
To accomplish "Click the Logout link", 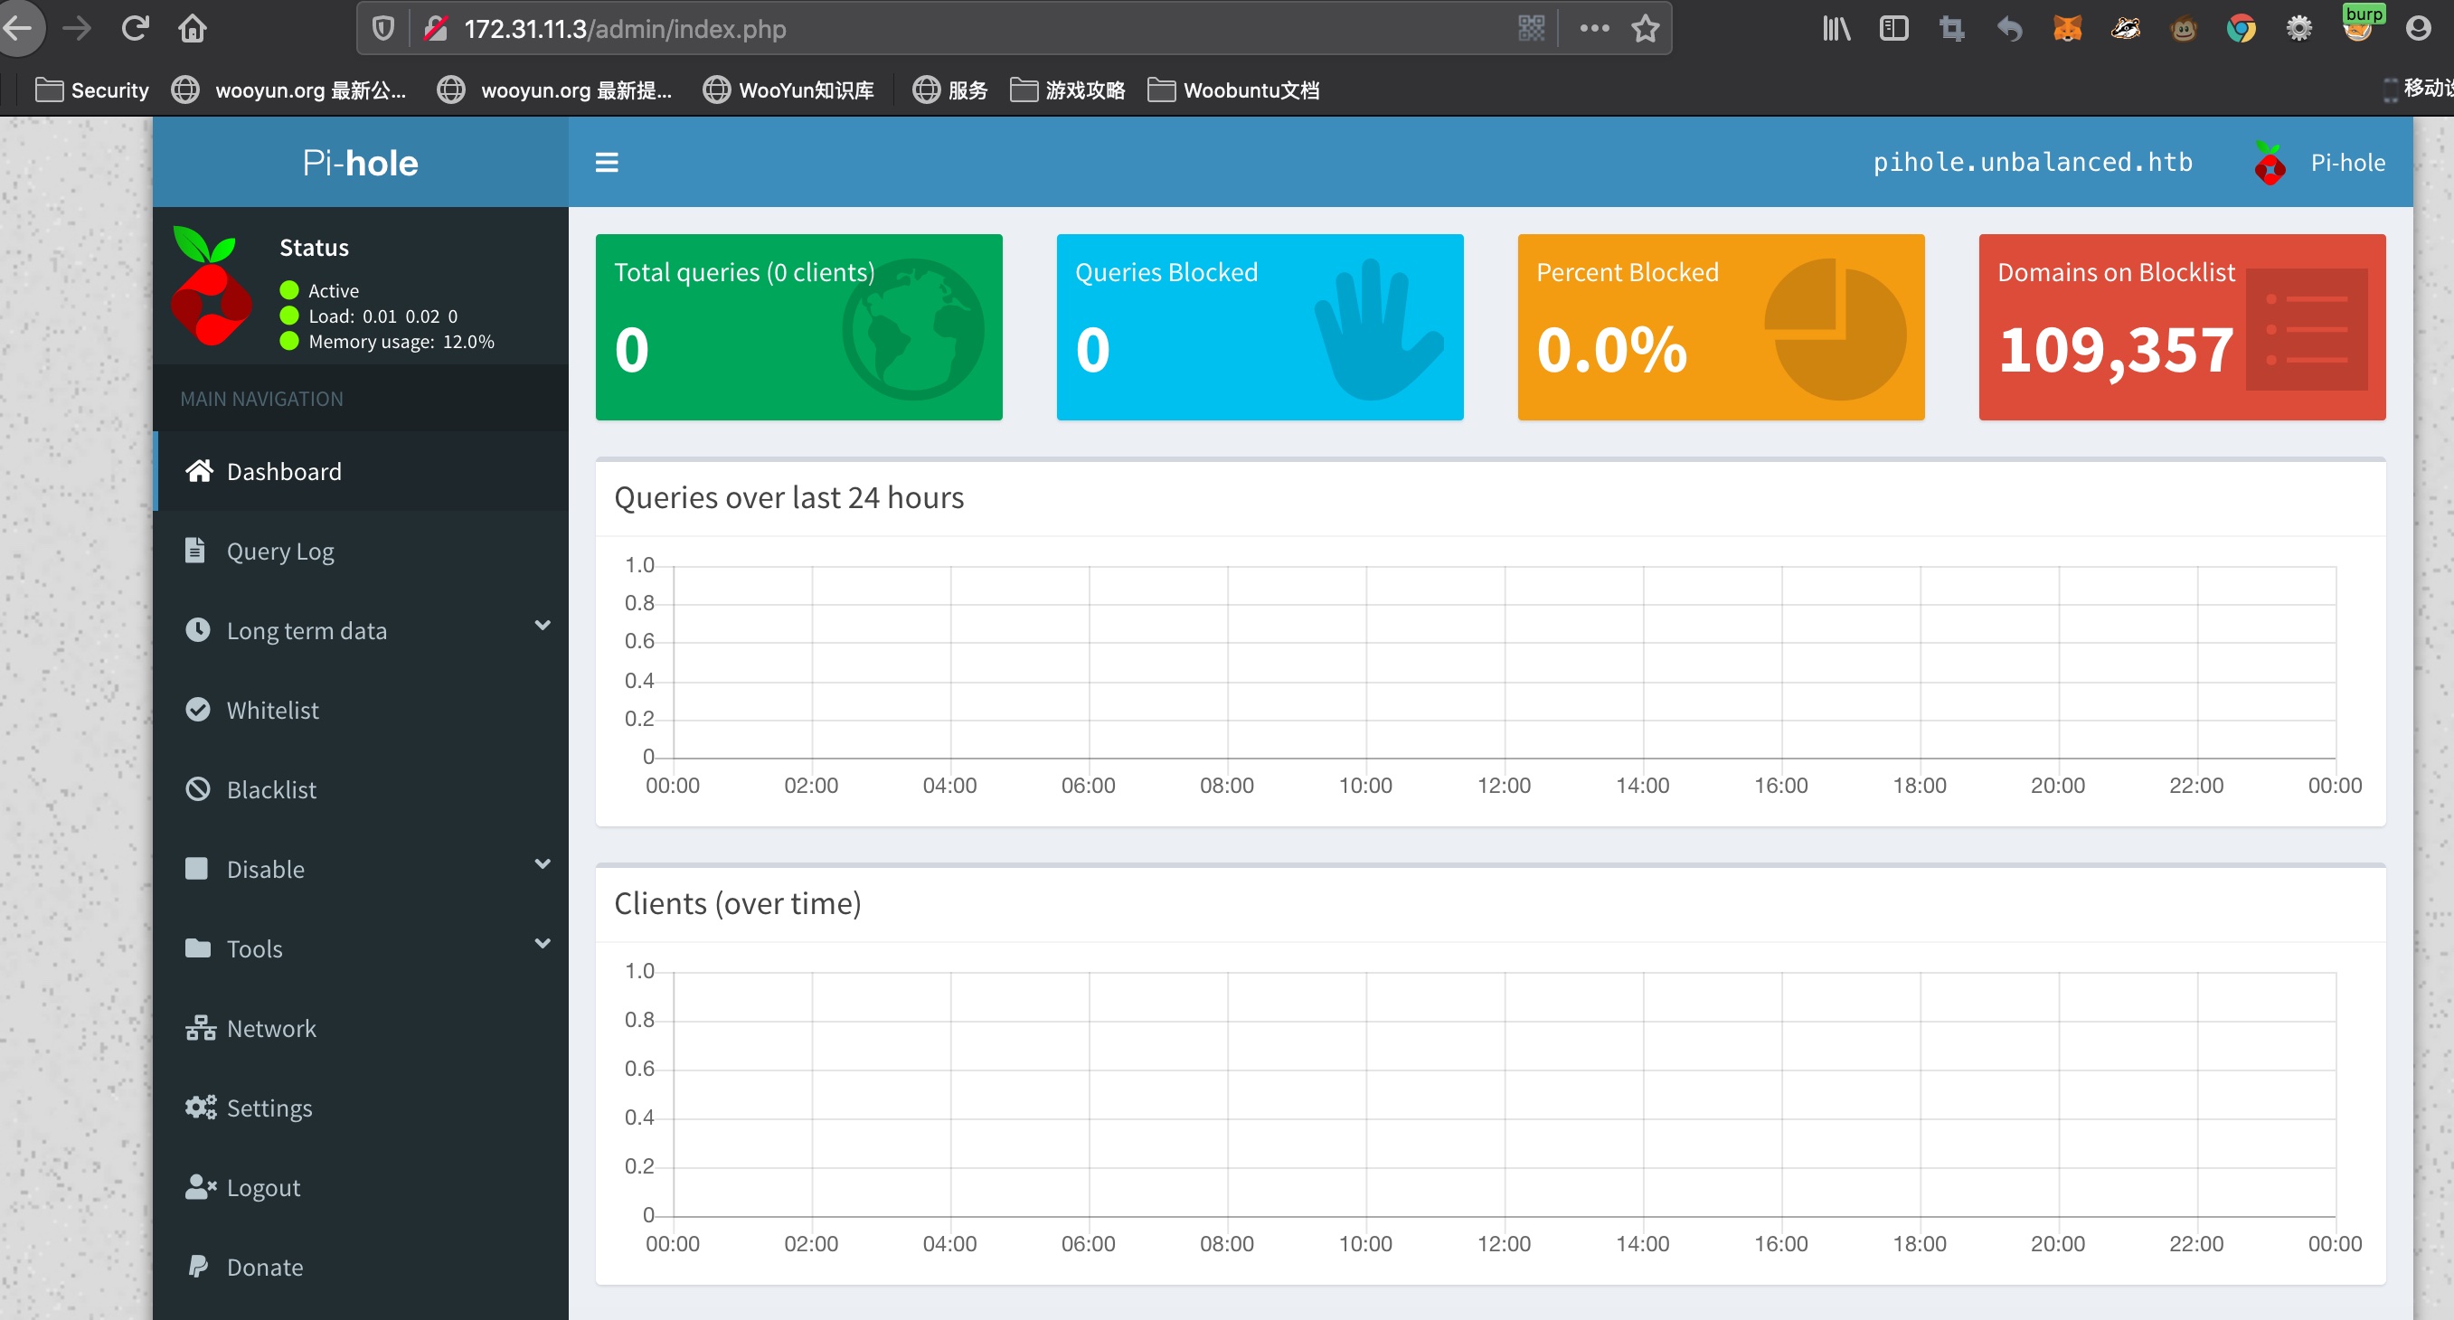I will click(x=263, y=1187).
